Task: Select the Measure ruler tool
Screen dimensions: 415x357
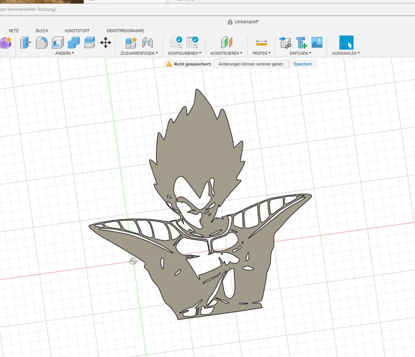Action: [x=261, y=42]
